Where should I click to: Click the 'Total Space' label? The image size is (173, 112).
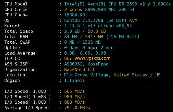coord(19,31)
